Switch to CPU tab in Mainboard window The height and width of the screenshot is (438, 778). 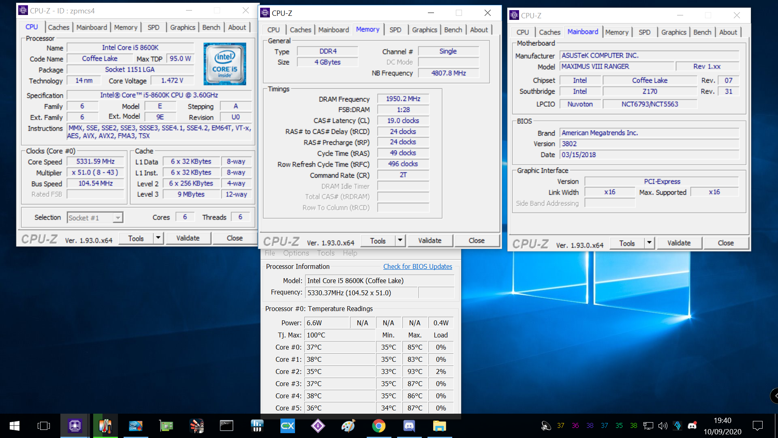(523, 32)
